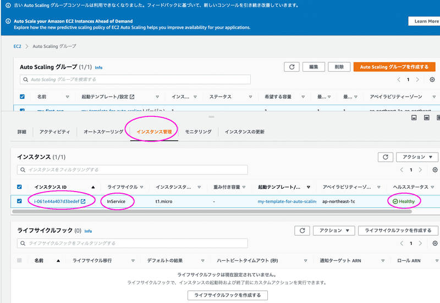Sort by ステータス column
Viewport: 440px width, 303px height.
(x=250, y=97)
